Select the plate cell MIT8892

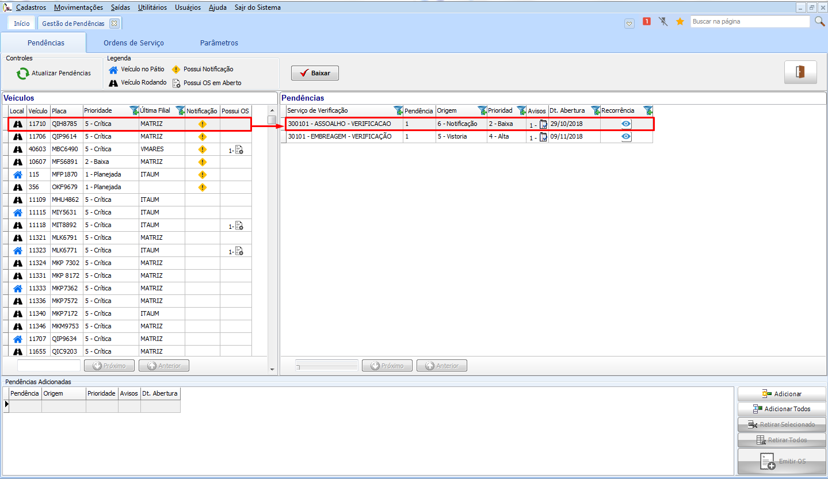pyautogui.click(x=66, y=225)
